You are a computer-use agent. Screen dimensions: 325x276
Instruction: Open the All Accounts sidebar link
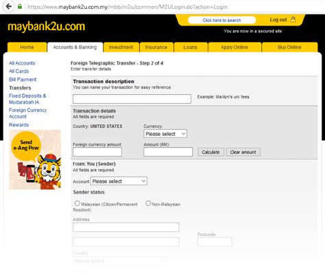pyautogui.click(x=22, y=63)
